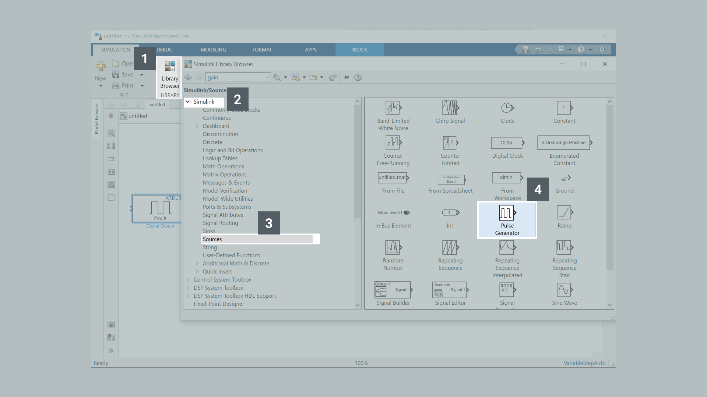This screenshot has height=397, width=707.
Task: Open the Library Browser button
Action: pos(170,75)
